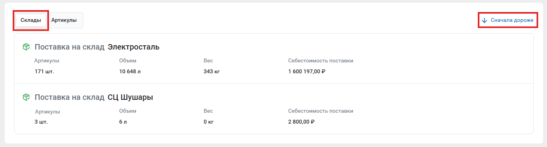Select the 3 шт. articles value
This screenshot has height=147, width=547.
(x=41, y=122)
